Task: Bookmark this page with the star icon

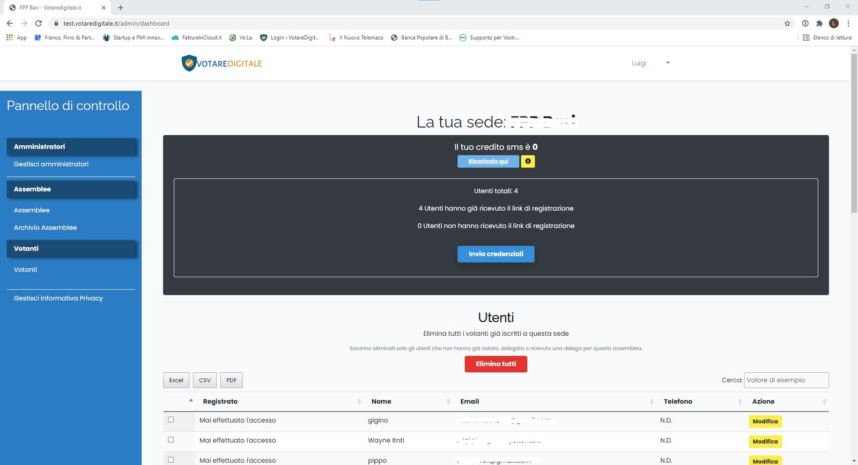Action: point(787,24)
